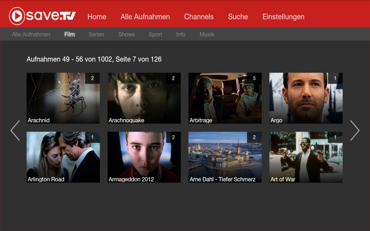The image size is (370, 231).
Task: Switch to the Serien tab
Action: (x=96, y=34)
